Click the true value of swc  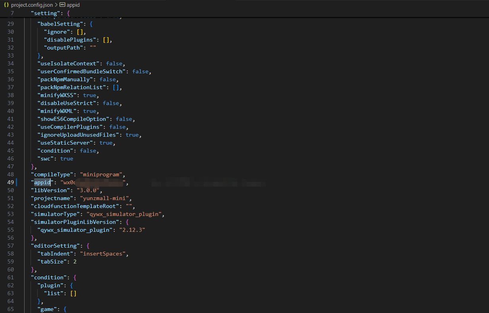click(x=67, y=158)
